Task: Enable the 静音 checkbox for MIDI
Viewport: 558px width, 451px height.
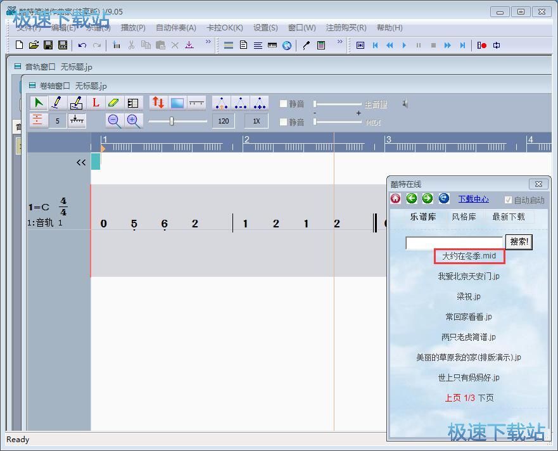Action: 283,122
